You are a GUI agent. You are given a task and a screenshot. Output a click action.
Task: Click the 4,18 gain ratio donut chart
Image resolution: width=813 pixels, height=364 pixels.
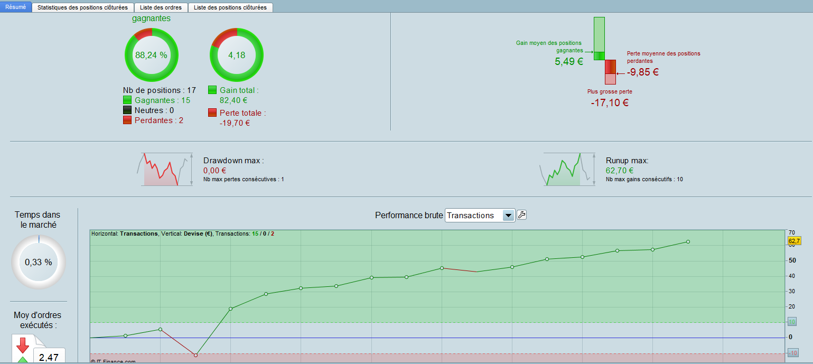237,55
